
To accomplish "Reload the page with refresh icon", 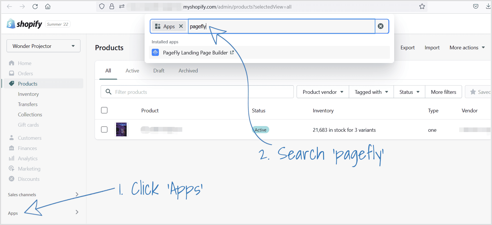I will (x=35, y=7).
